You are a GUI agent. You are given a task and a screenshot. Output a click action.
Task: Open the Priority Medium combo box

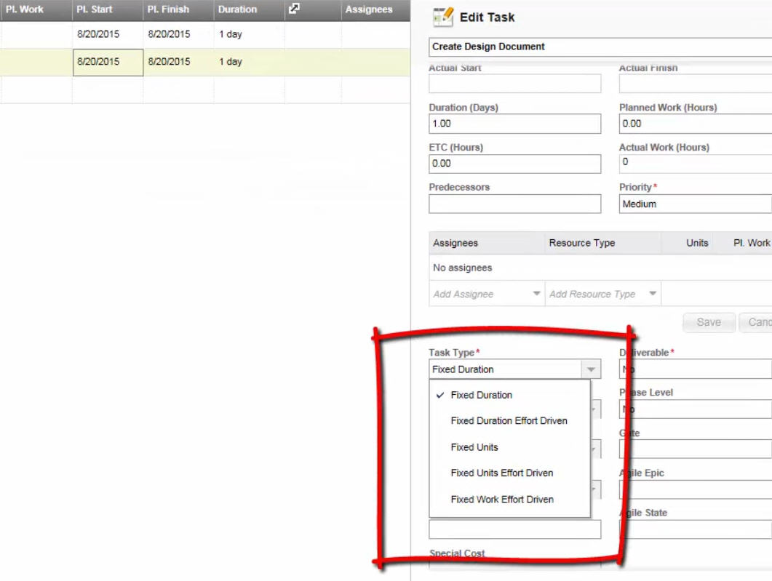695,204
